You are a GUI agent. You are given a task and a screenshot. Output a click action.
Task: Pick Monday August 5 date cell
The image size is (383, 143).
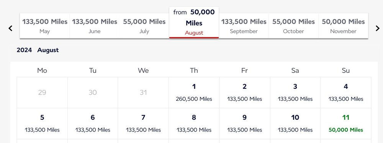tap(42, 124)
